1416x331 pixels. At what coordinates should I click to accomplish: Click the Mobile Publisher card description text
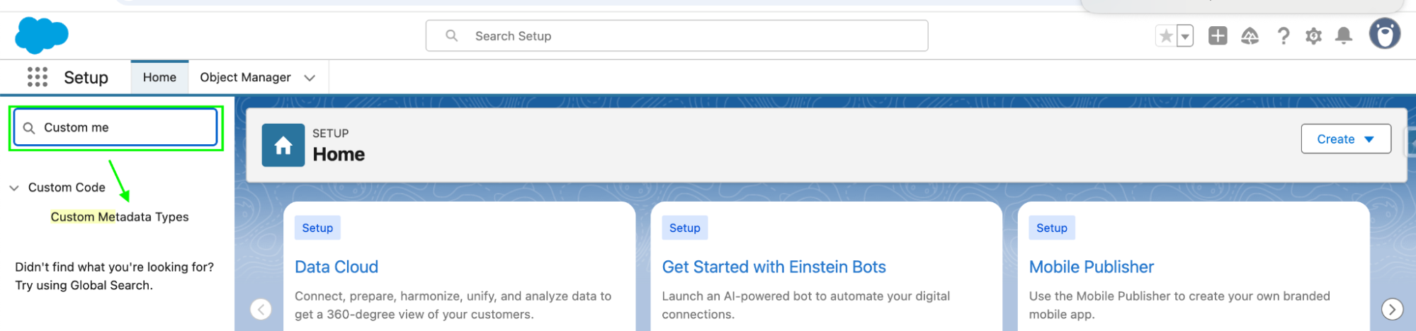pyautogui.click(x=1179, y=305)
